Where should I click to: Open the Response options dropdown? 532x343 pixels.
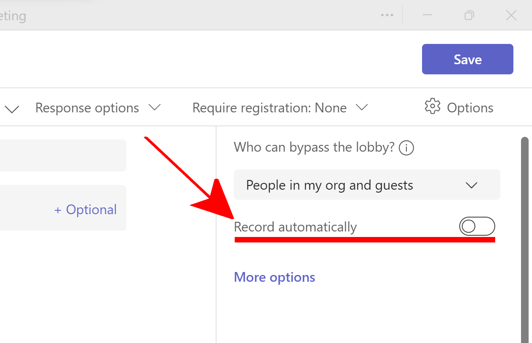click(x=98, y=108)
